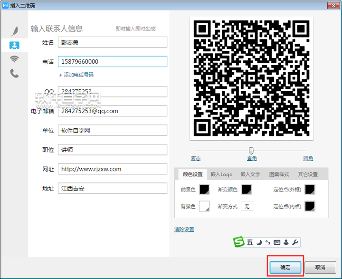
Task: Open the 前景色 foreground color picker
Action: [204, 190]
